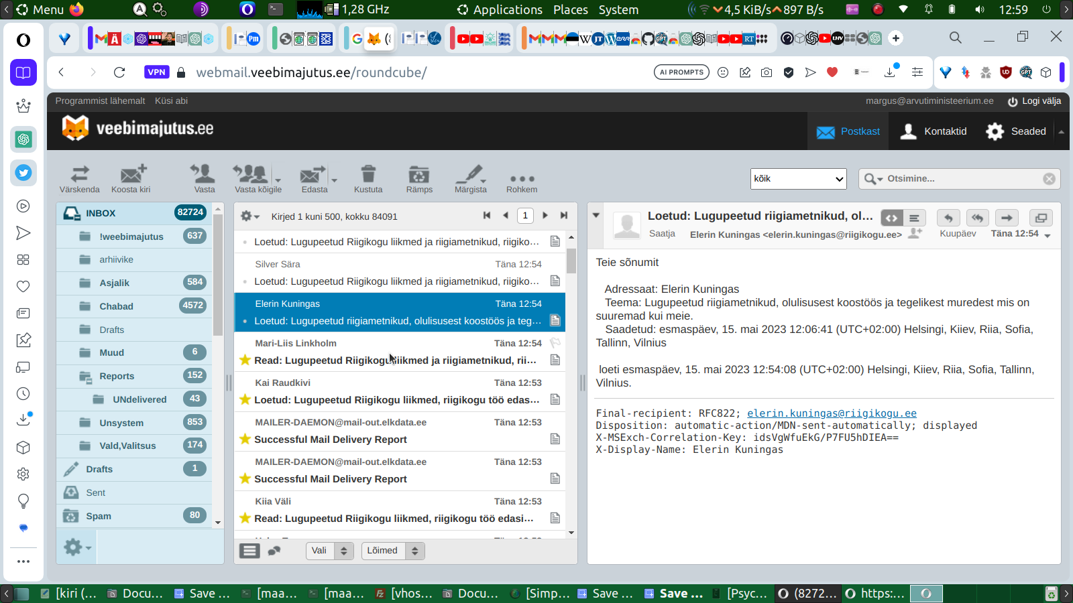Reload the page in the browser
Image resolution: width=1073 pixels, height=603 pixels.
119,72
